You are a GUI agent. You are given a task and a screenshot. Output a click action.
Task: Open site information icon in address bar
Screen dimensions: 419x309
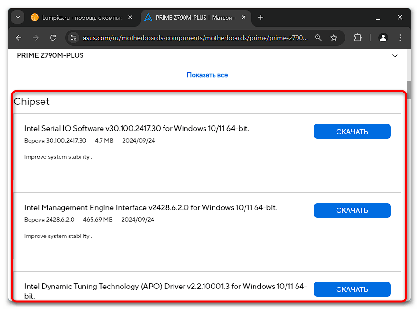tap(73, 38)
